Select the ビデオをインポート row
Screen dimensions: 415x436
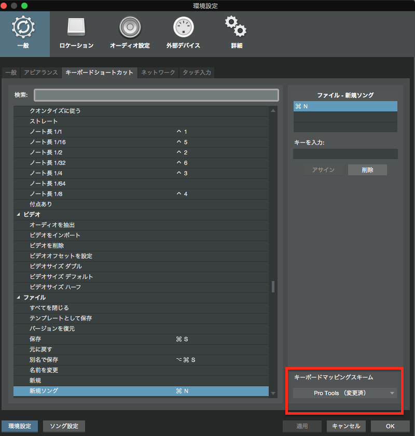click(x=141, y=235)
